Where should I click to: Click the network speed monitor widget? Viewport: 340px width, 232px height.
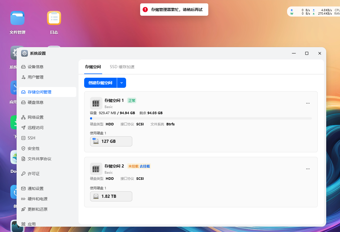314,12
